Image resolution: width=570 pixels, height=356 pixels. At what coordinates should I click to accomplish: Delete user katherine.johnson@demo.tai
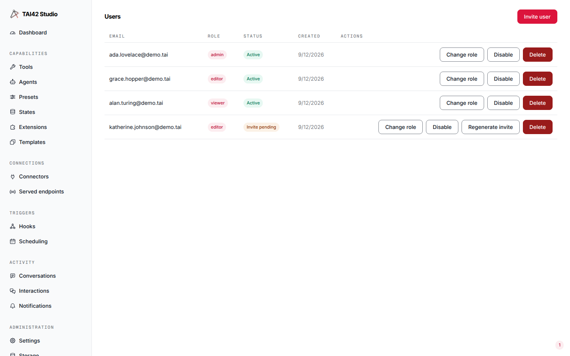[x=538, y=127]
